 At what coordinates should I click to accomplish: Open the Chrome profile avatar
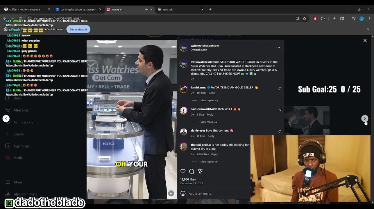362,19
